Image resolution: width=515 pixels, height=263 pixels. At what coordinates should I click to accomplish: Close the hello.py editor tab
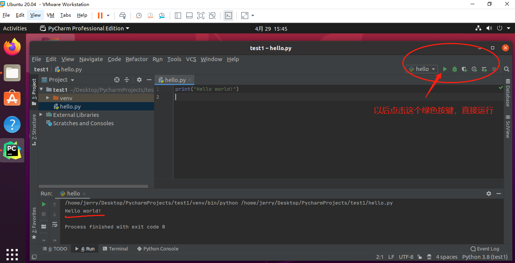pyautogui.click(x=190, y=80)
